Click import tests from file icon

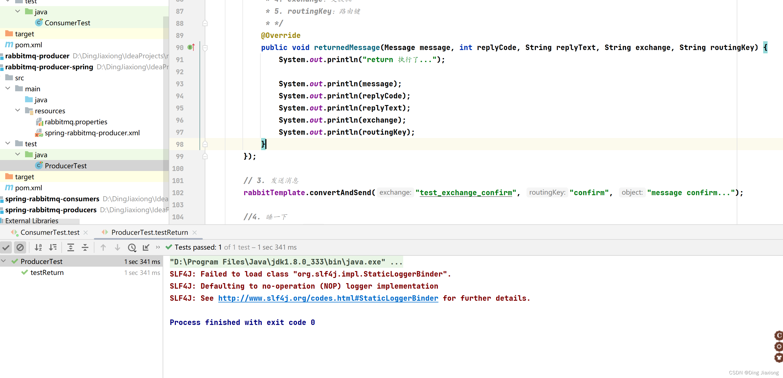146,247
